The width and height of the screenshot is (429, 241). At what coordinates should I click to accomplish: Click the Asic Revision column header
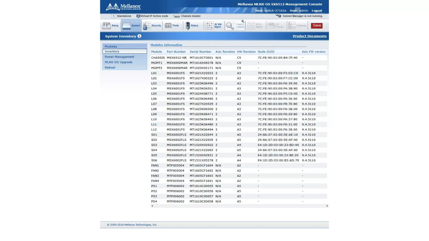point(225,52)
